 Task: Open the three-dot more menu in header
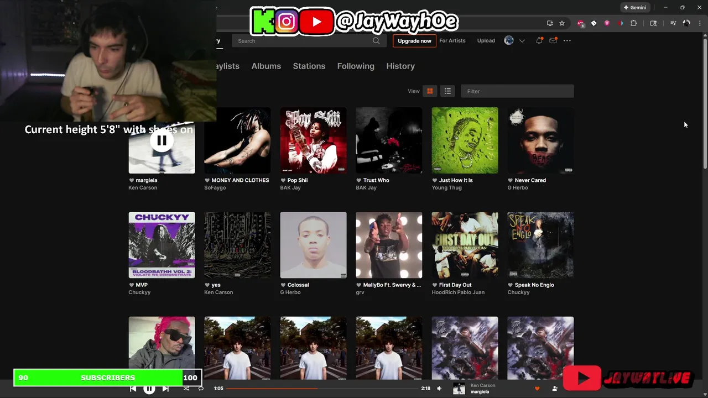[567, 40]
